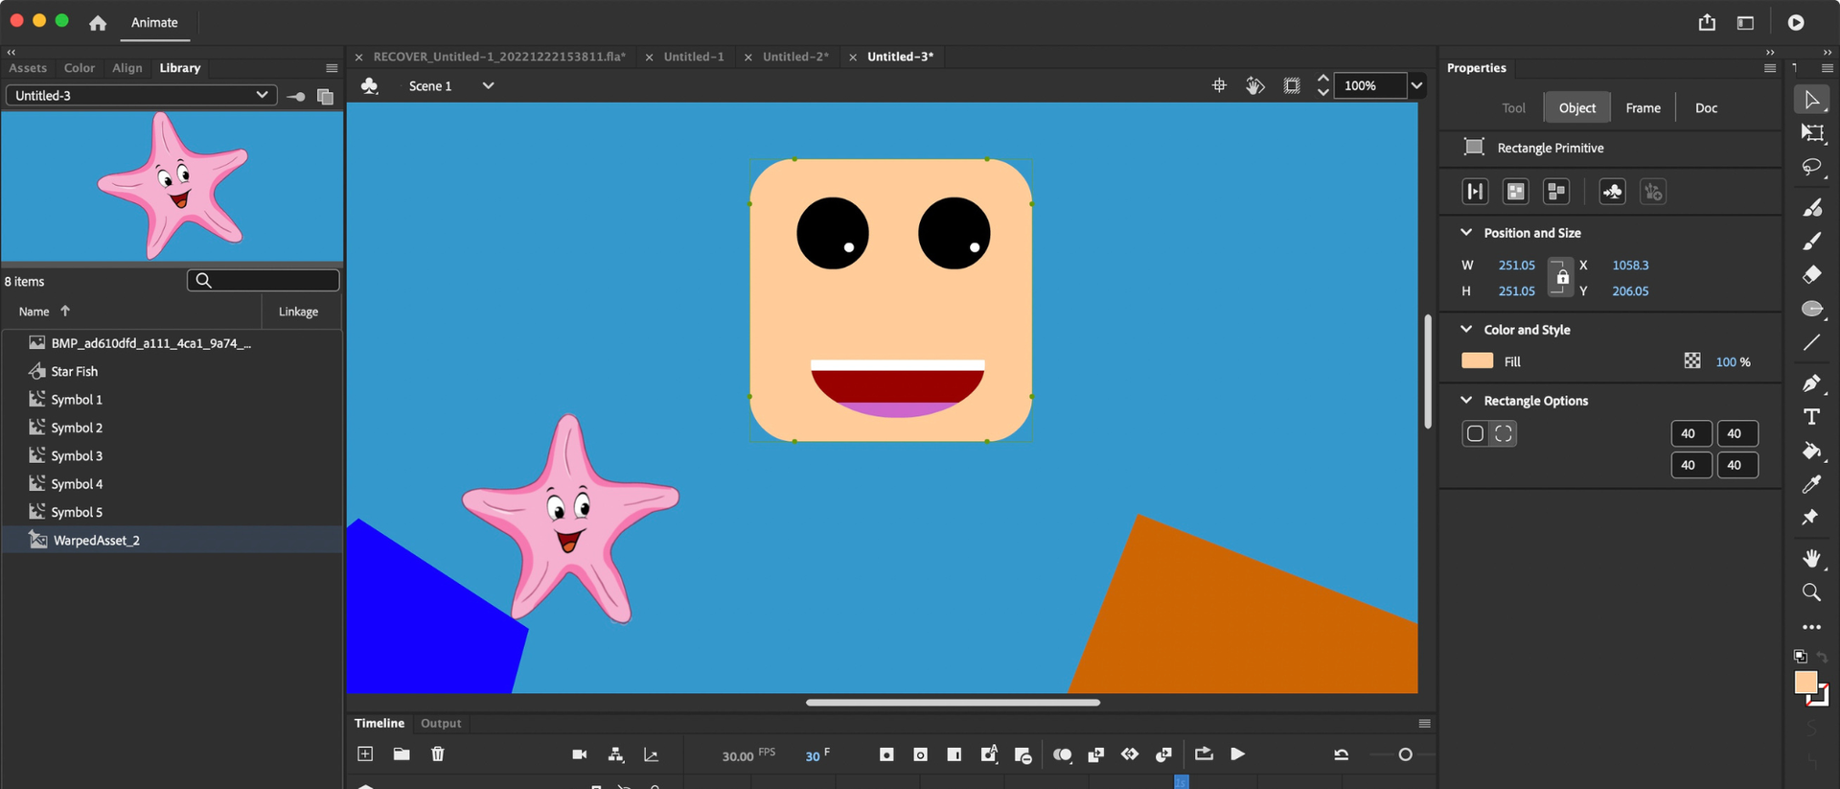This screenshot has width=1840, height=789.
Task: Select the Selection arrow tool
Action: coord(1811,100)
